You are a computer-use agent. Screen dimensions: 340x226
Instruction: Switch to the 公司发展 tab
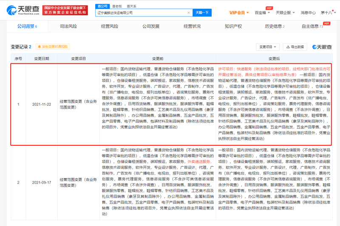151,26
